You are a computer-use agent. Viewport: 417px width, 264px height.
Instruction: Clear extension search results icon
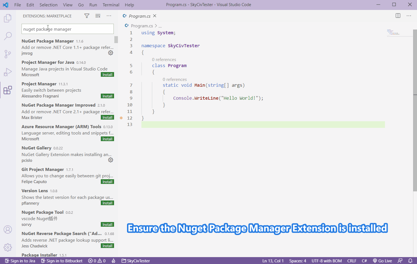pyautogui.click(x=98, y=16)
